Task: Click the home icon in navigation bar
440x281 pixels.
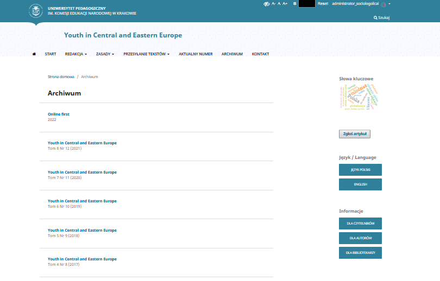Action: click(x=34, y=54)
